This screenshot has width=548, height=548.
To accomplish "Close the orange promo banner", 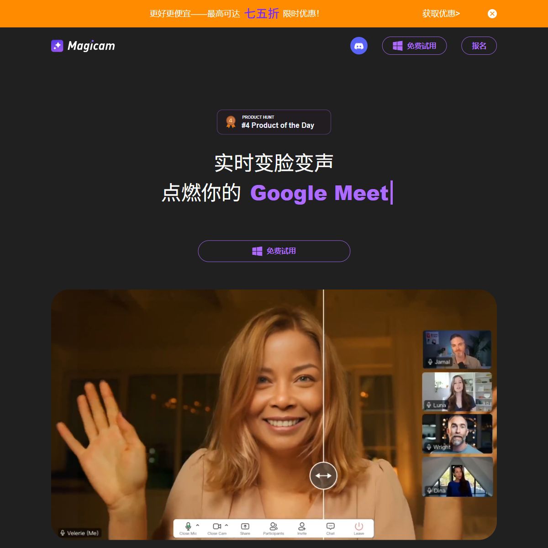I will [492, 14].
